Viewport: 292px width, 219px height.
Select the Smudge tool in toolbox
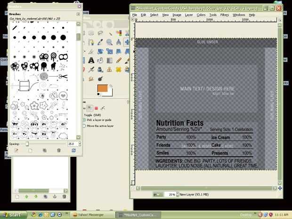coord(91,79)
